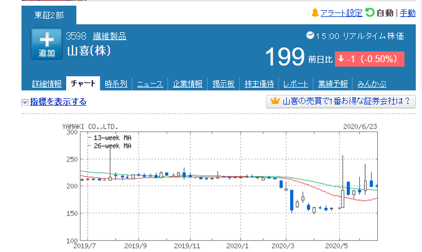Open the 繊維製品 sector link
Screen dimensions: 422x252
point(110,36)
